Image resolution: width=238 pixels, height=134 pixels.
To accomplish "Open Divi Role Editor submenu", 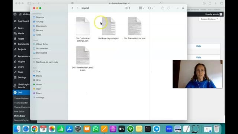I will (19, 112).
